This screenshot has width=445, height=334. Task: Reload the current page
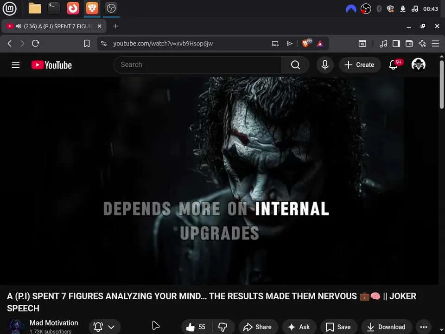coord(36,44)
